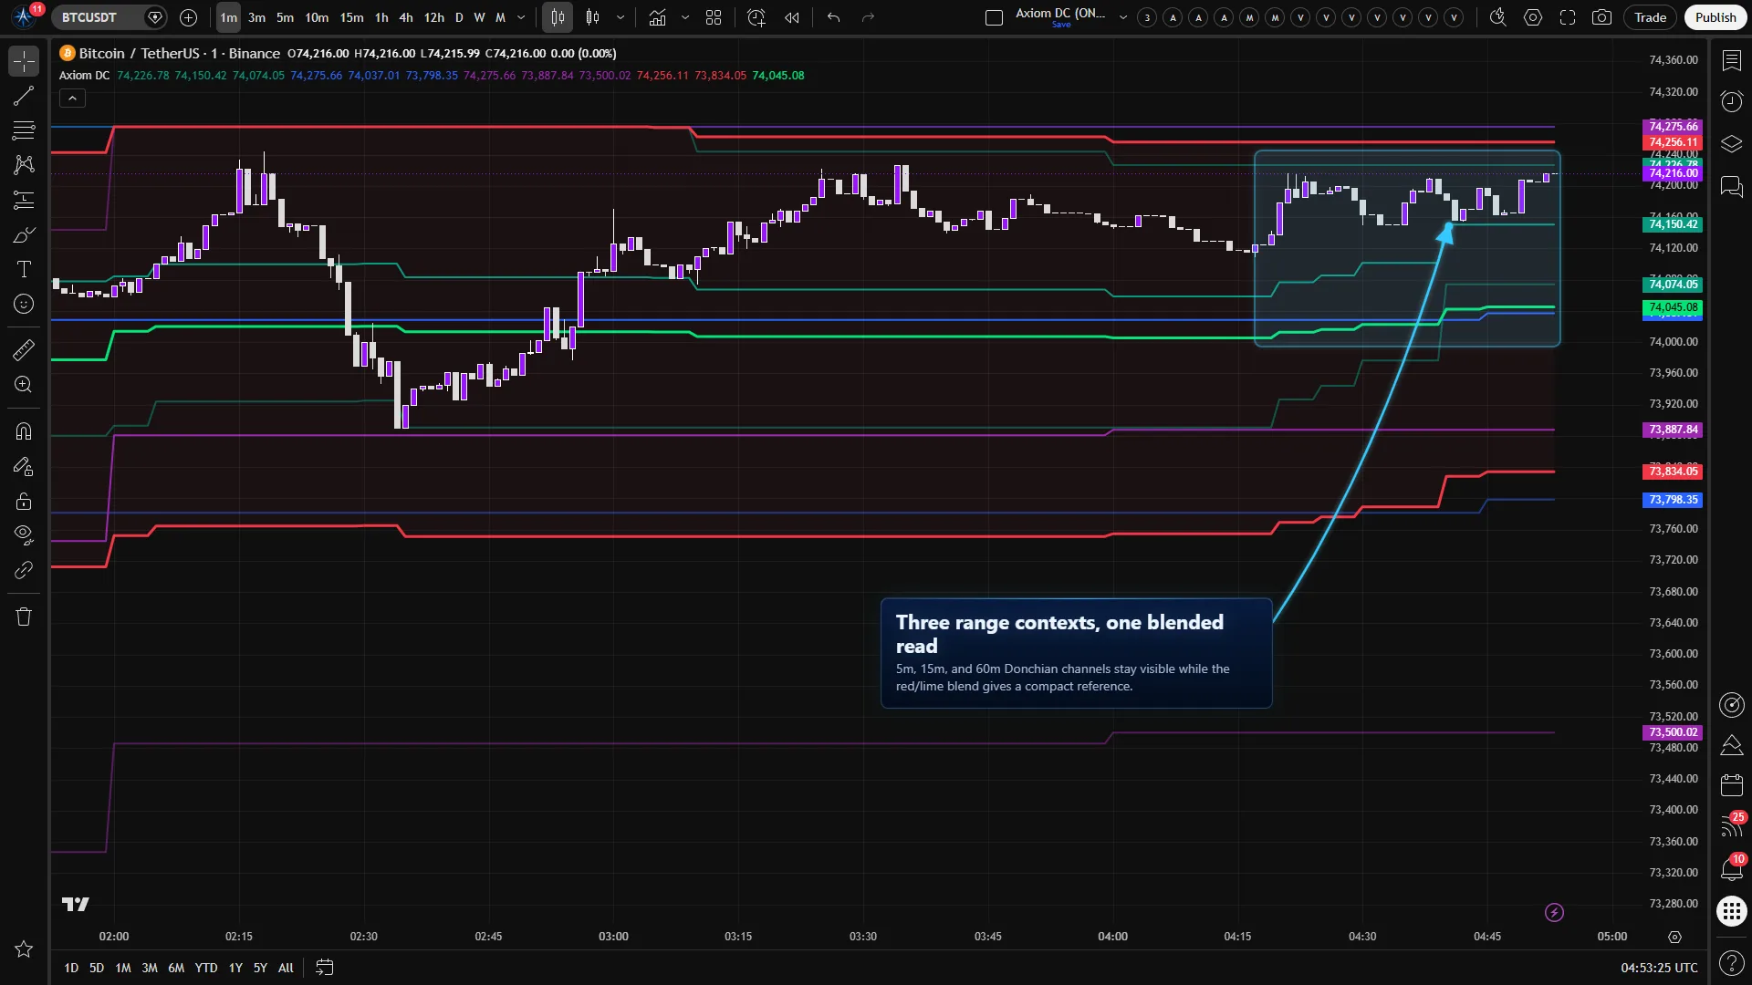Click the 74,150.42 green price label
The height and width of the screenshot is (985, 1752).
point(1673,223)
